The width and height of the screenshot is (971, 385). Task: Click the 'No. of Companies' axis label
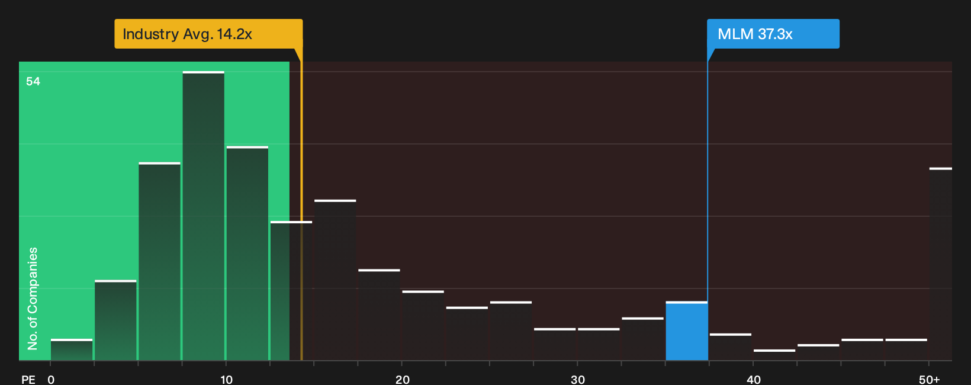click(33, 298)
